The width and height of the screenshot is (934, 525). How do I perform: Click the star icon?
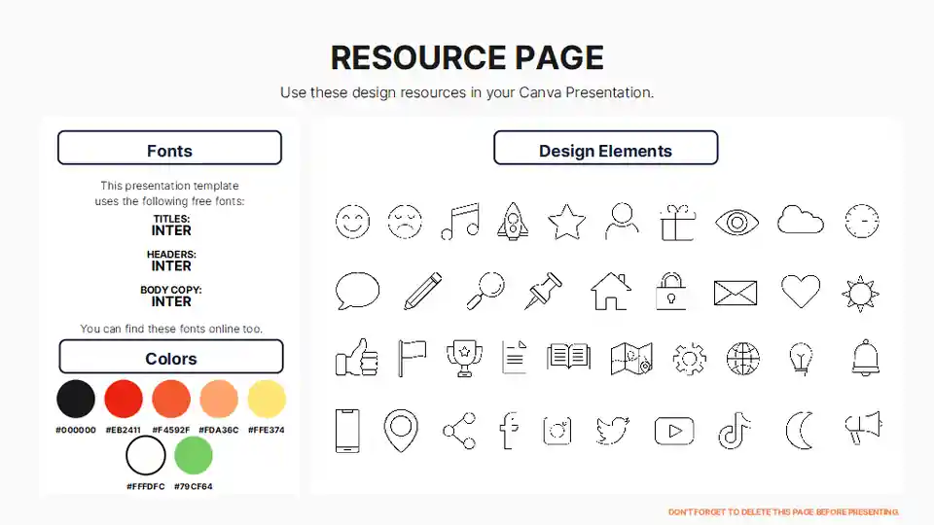pyautogui.click(x=566, y=222)
